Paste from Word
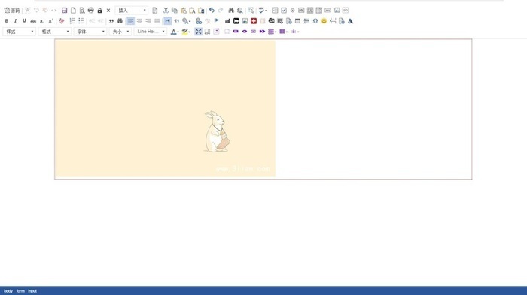 click(201, 11)
